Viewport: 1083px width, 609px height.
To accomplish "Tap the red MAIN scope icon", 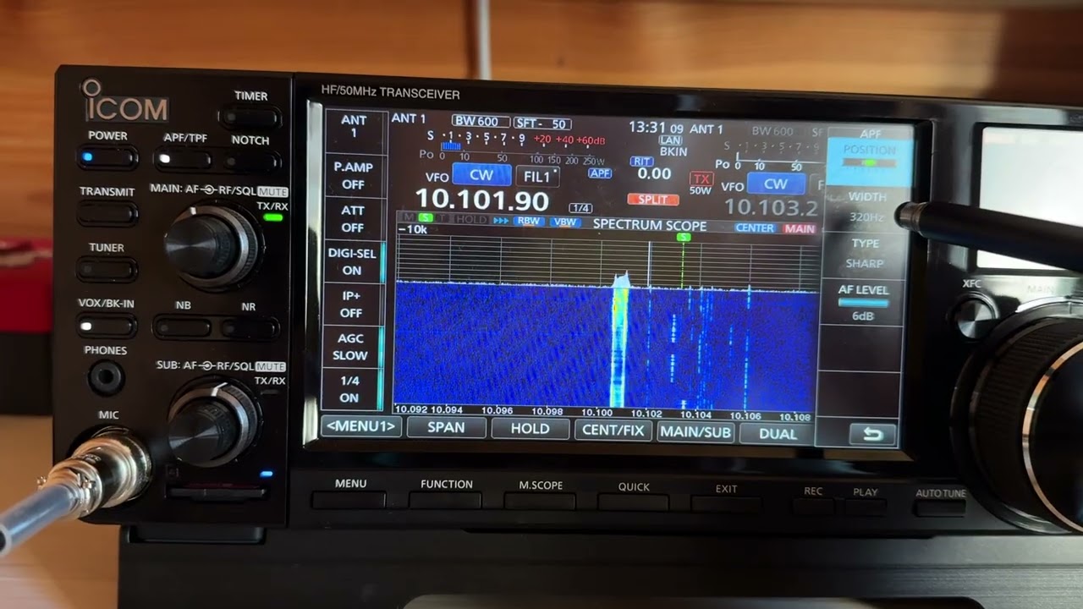I will 799,228.
